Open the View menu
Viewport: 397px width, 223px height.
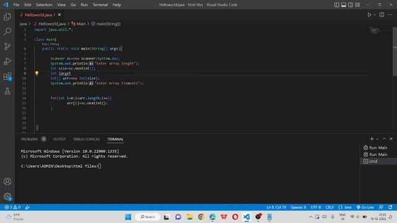(61, 5)
